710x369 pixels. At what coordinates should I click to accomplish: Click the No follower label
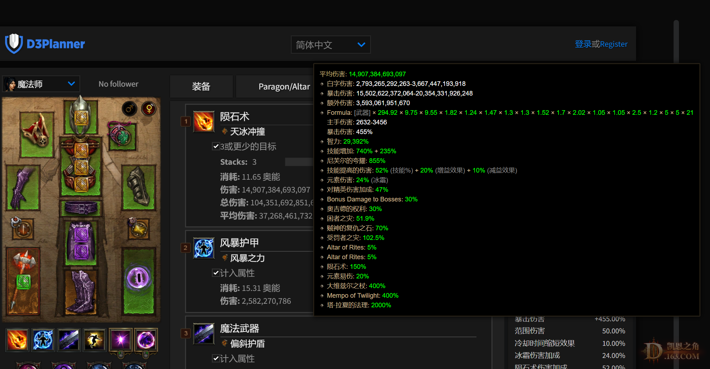(118, 84)
